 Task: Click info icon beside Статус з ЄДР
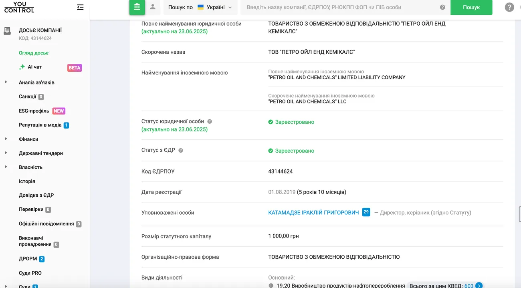coord(181,151)
